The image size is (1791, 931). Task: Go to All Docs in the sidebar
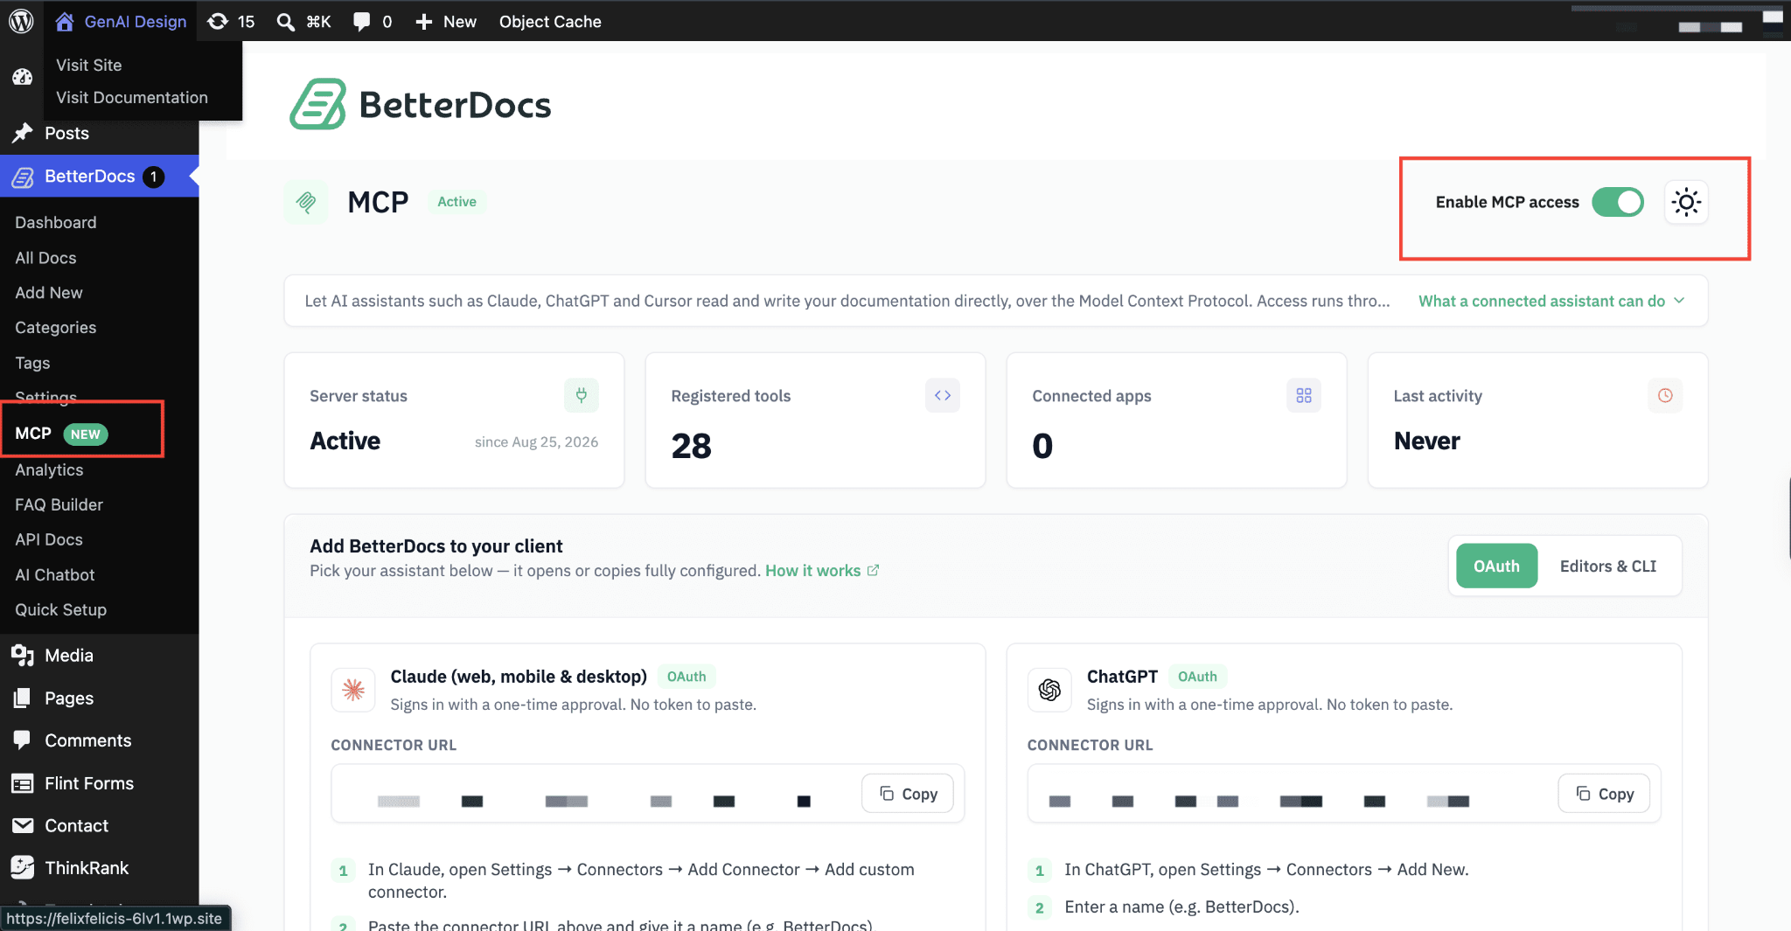click(45, 258)
